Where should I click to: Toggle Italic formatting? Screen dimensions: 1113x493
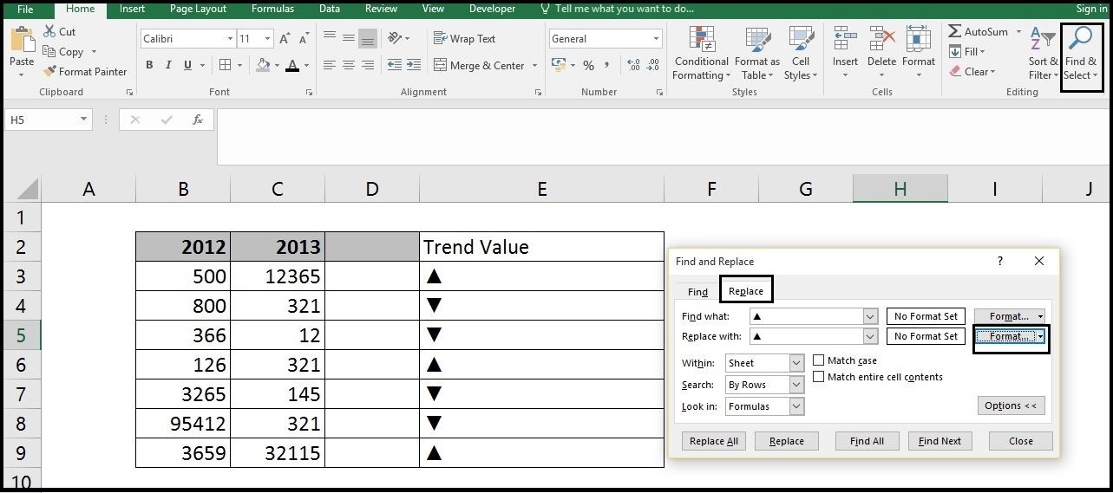coord(169,65)
